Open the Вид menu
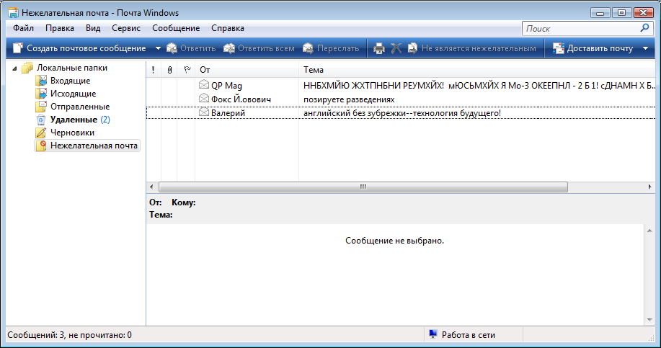661x348 pixels. point(93,28)
